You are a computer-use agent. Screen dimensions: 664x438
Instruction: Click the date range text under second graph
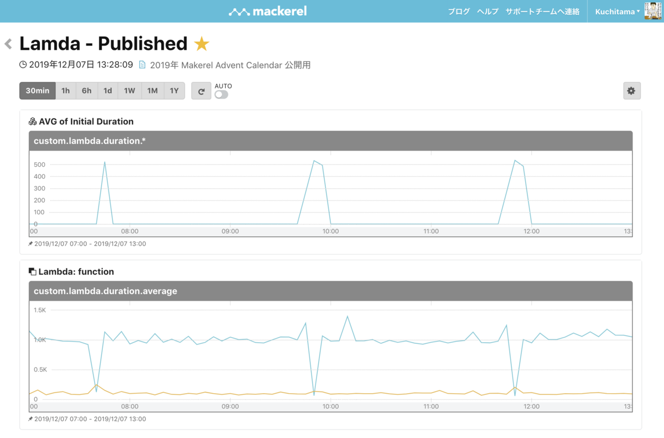90,419
